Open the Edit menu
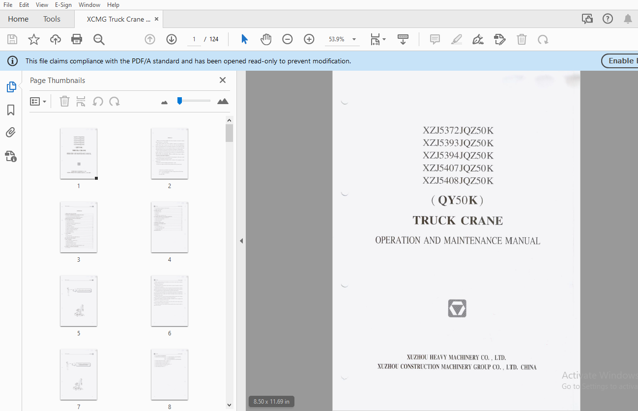638x411 pixels. point(24,4)
